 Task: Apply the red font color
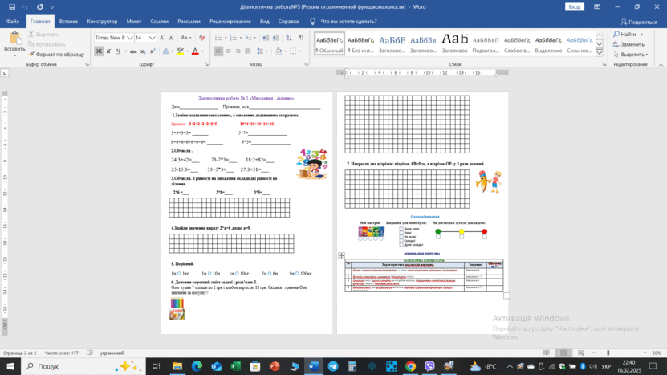click(195, 51)
